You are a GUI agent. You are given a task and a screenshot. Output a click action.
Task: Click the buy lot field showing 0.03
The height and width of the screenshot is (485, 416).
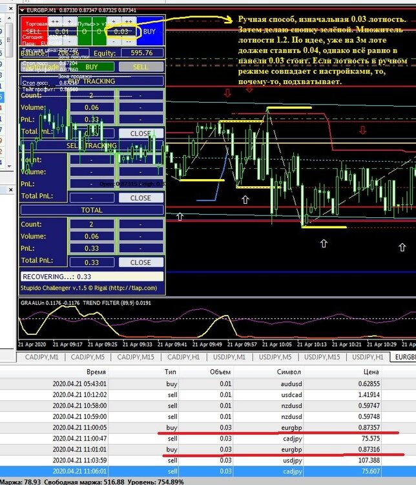point(121,31)
